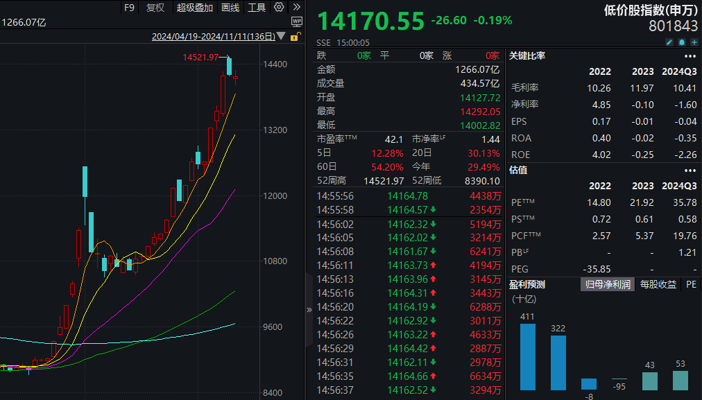The image size is (702, 400).
Task: Open more options for 估值 panel
Action: point(690,170)
